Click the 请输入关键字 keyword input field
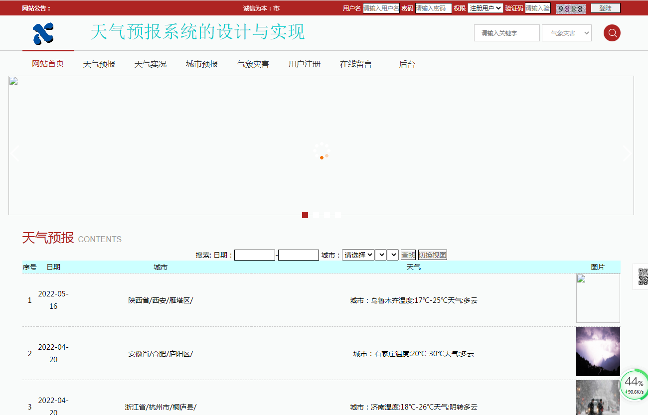Viewport: 648px width, 415px height. (x=506, y=33)
